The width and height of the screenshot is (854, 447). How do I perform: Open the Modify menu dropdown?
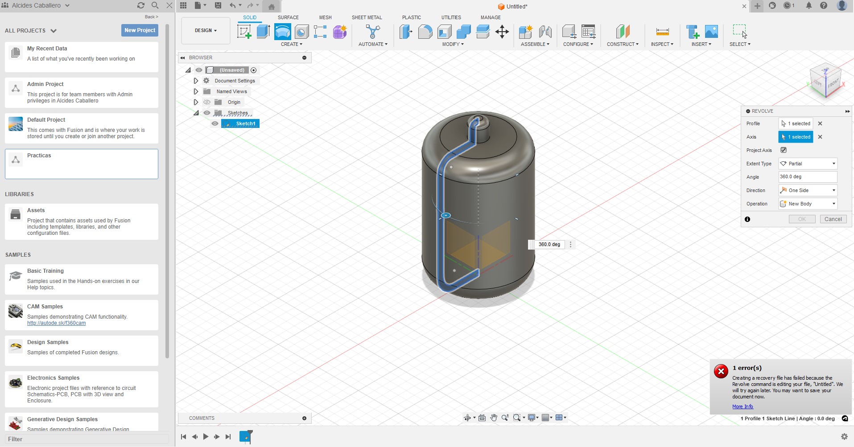click(453, 44)
